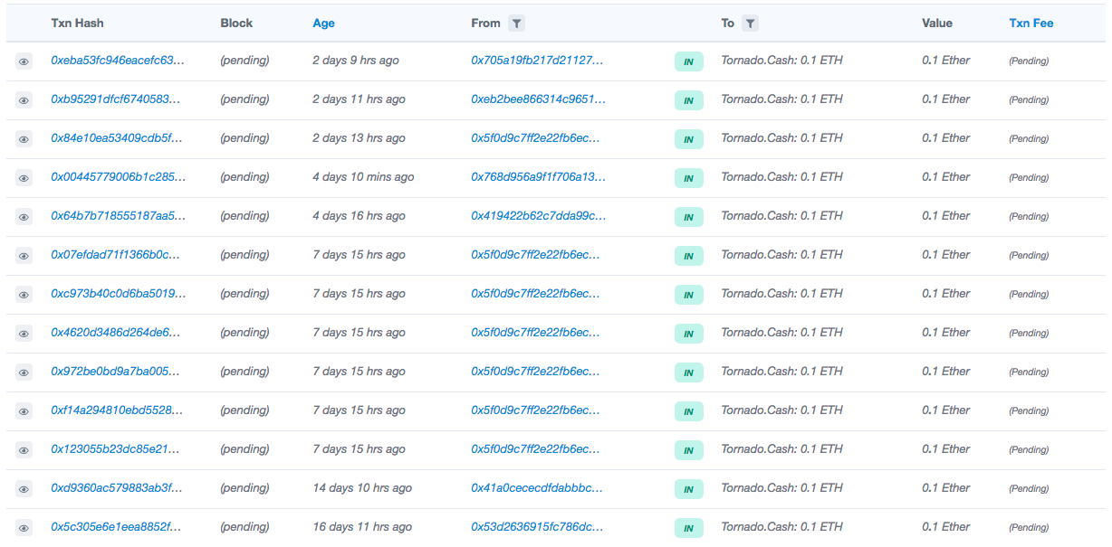Click "0.1 Ether" value in the 0xd9360ac579883ab3f row

point(946,488)
